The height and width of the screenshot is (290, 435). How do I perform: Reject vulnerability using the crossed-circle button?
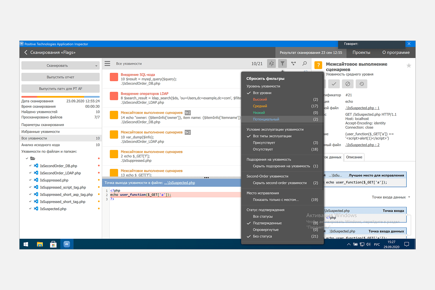click(x=347, y=84)
